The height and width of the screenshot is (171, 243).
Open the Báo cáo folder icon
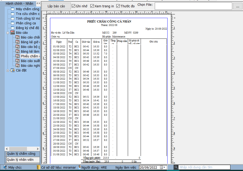[x=13, y=32]
